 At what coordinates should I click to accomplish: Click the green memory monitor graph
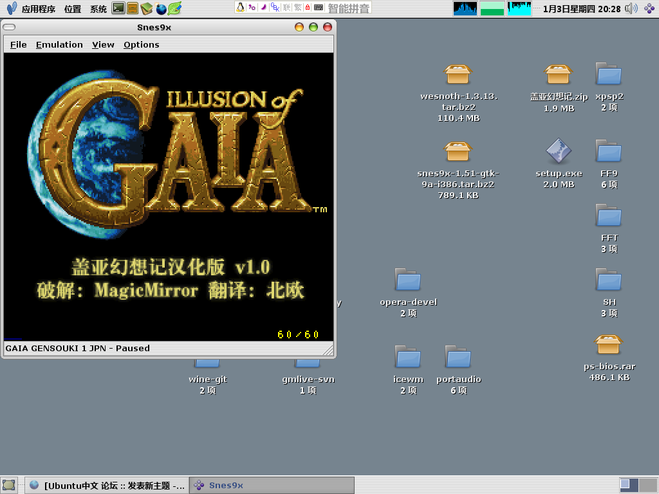click(492, 8)
